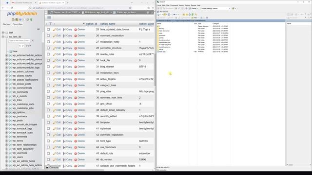Tick the checkbox for active_plugins row
The width and height of the screenshot is (312, 175).
(x=48, y=79)
